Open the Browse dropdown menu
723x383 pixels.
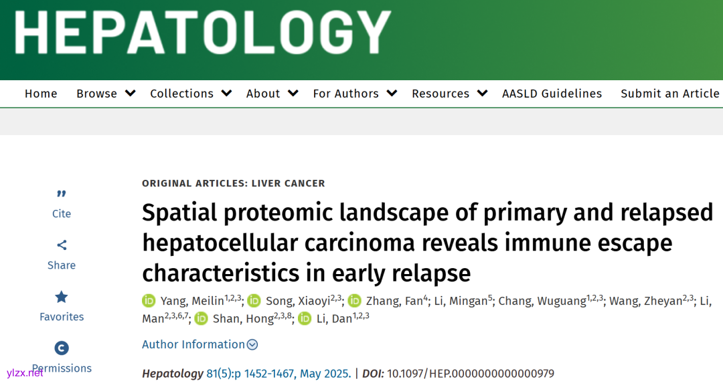point(106,94)
